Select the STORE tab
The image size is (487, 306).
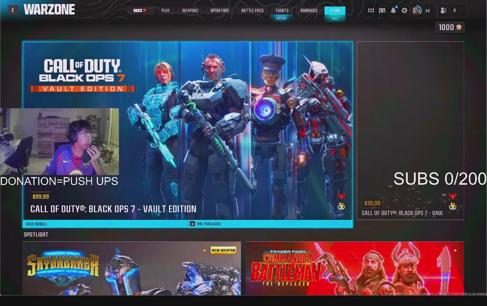335,11
